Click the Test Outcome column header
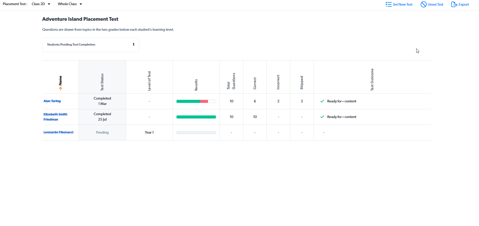 coord(372,80)
